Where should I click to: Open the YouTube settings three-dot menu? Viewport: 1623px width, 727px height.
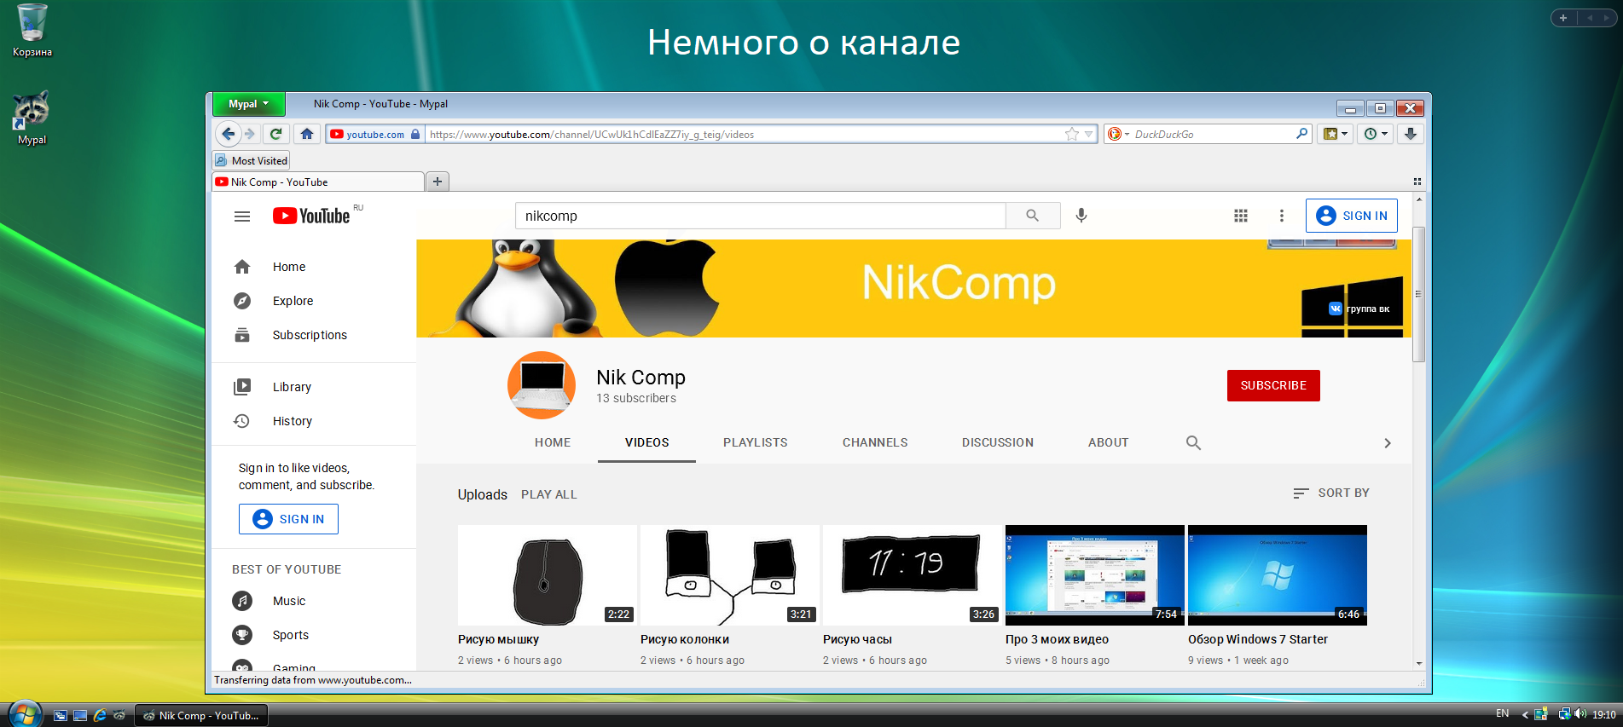pos(1281,216)
